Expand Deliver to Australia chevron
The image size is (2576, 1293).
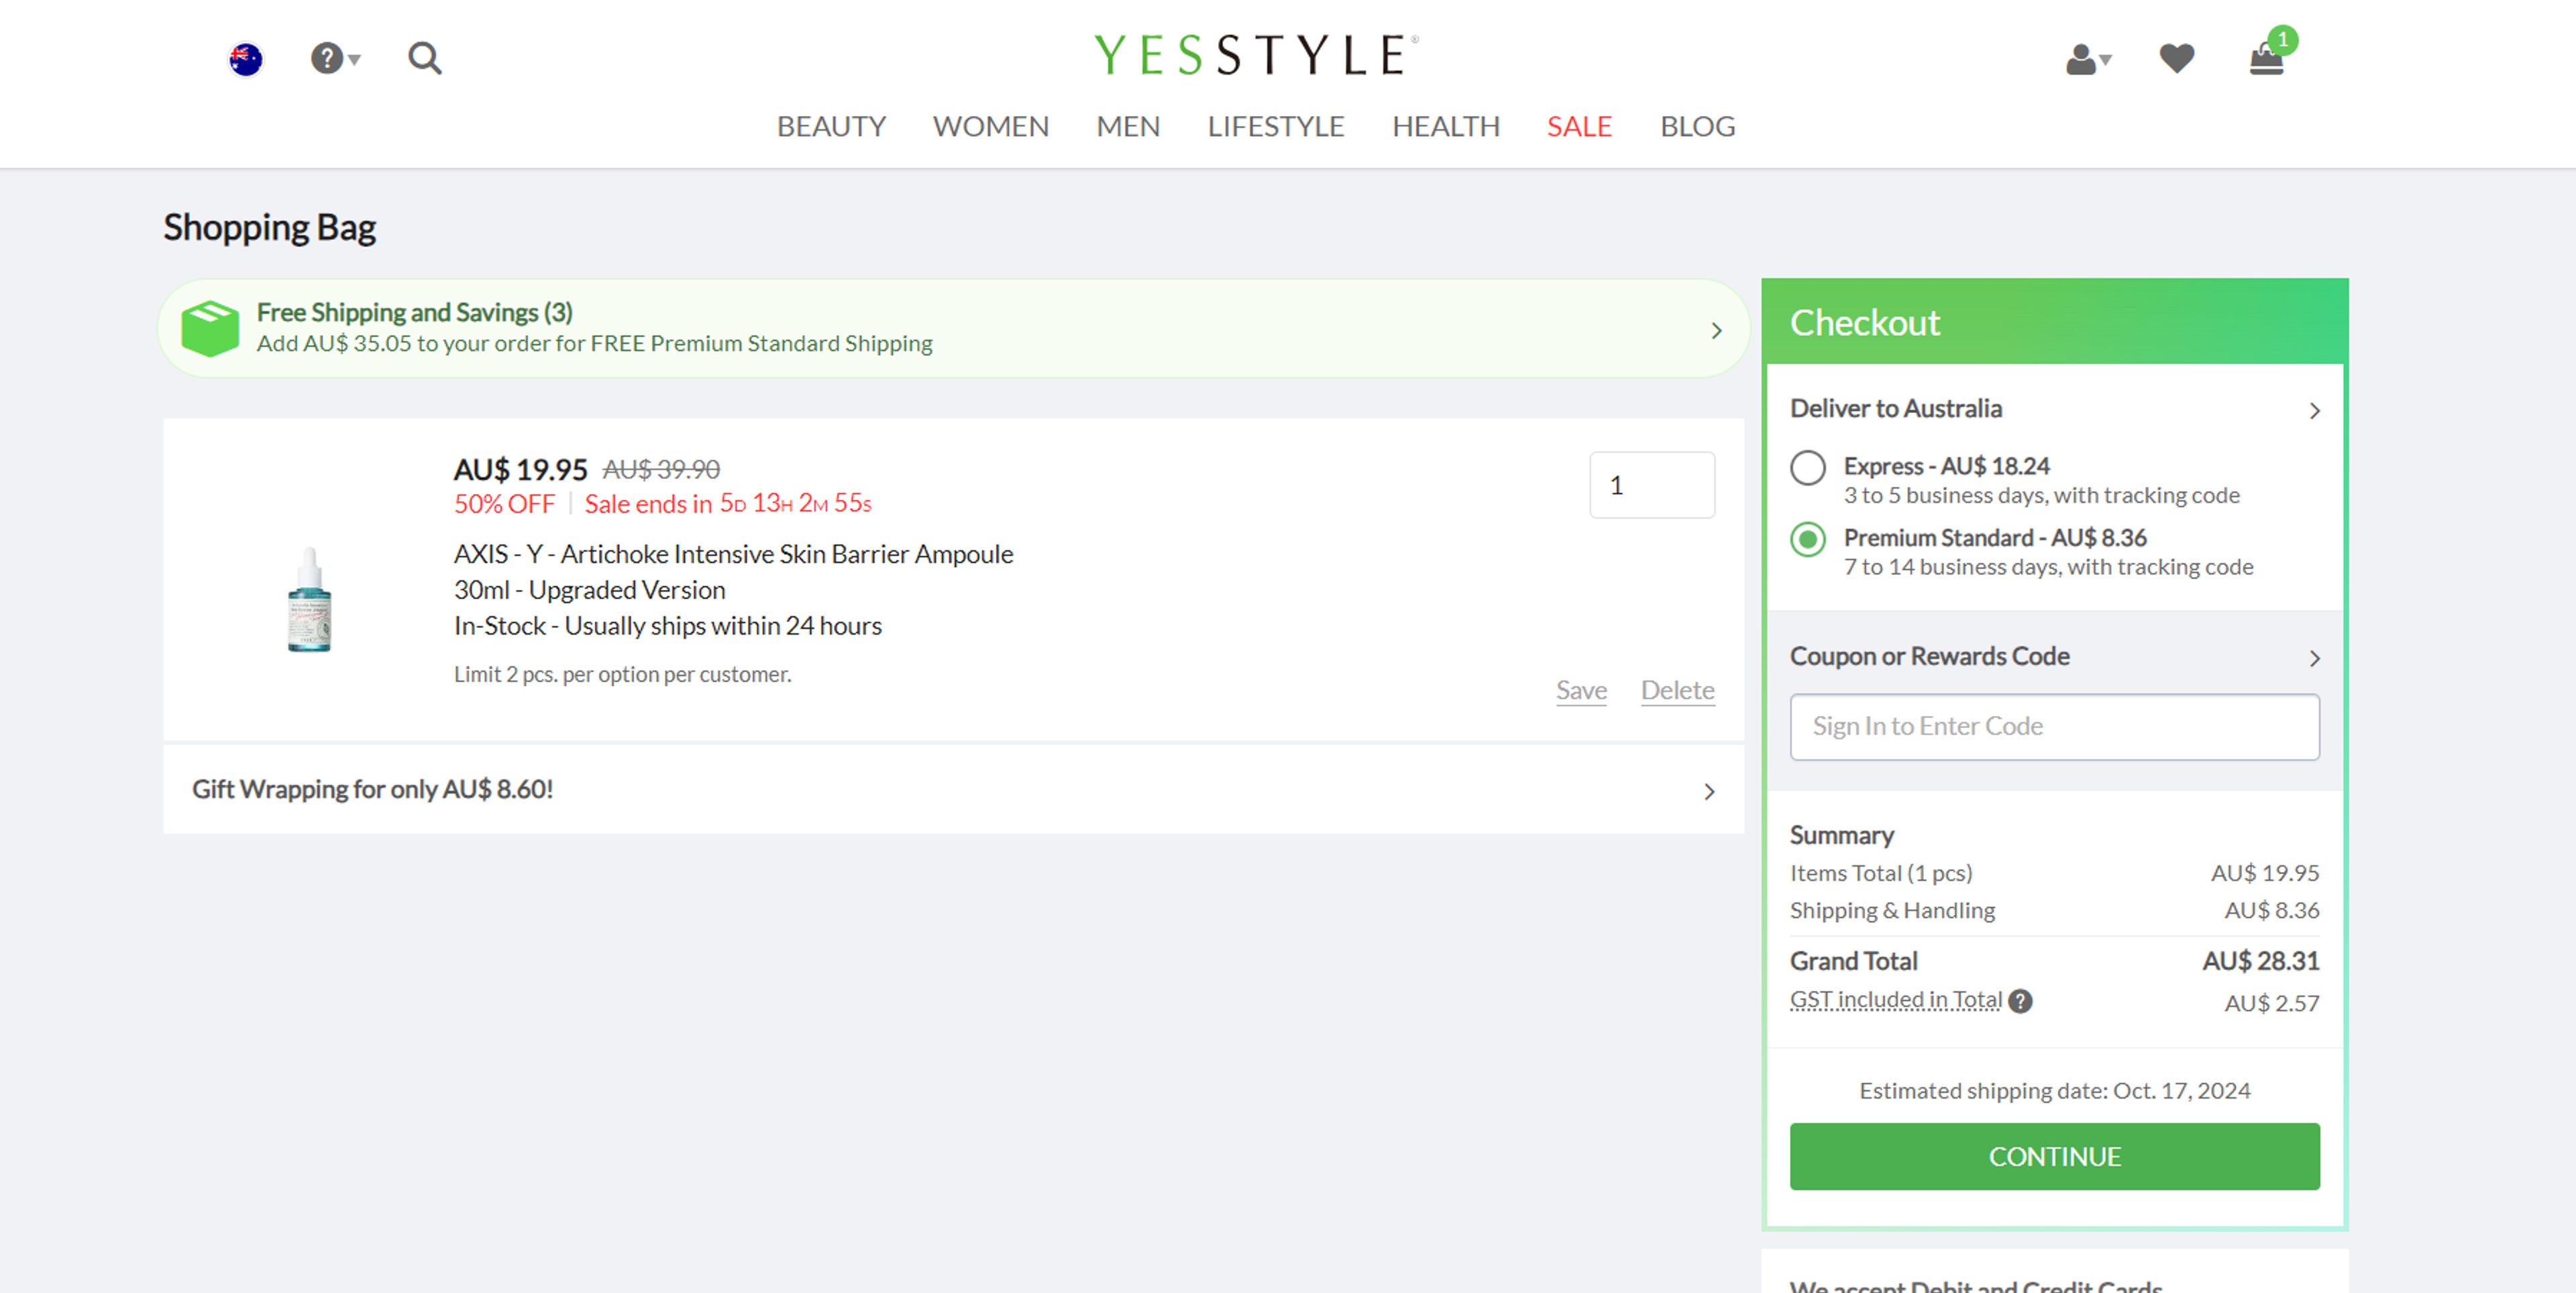[2314, 411]
